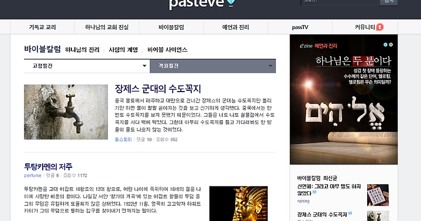The width and height of the screenshot is (421, 221).
Task: Select the second banner slide dot
Action: (x=391, y=45)
